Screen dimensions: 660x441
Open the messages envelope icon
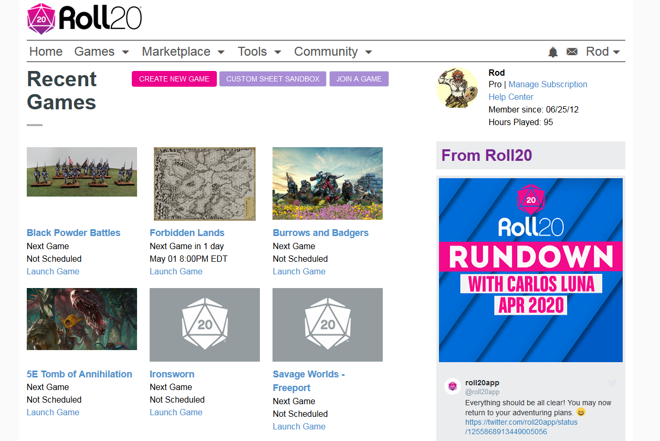572,52
